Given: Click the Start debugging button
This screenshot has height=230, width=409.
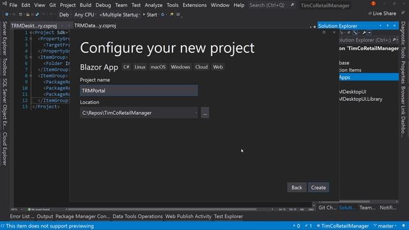Looking at the screenshot, I should tap(150, 15).
